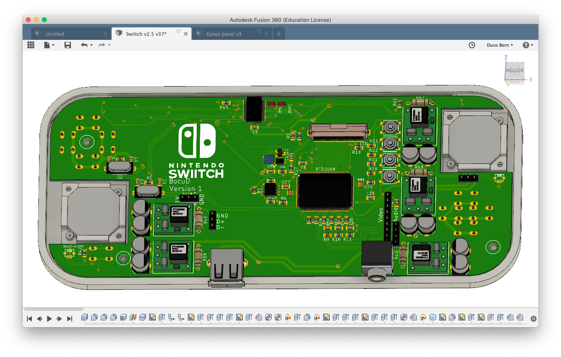Select the first extrude feature in the timeline
Screen dimensions: 561x357
coord(162,317)
